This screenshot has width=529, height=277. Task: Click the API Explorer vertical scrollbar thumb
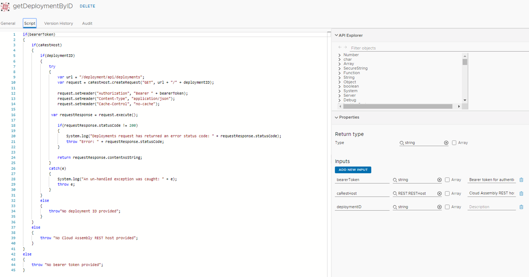pos(465,62)
